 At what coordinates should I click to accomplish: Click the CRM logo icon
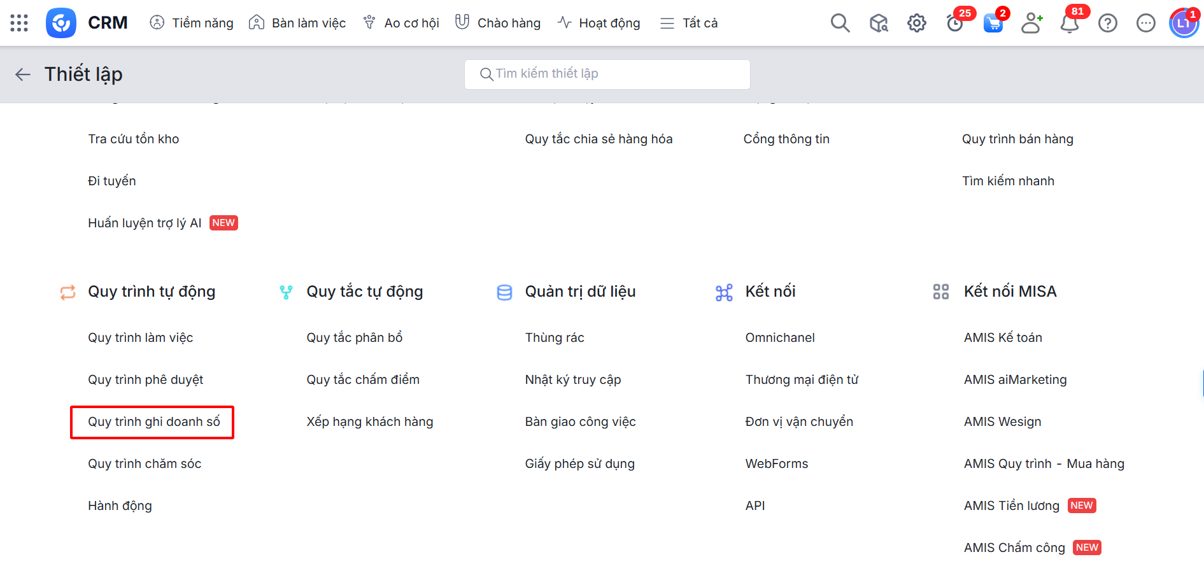coord(61,23)
